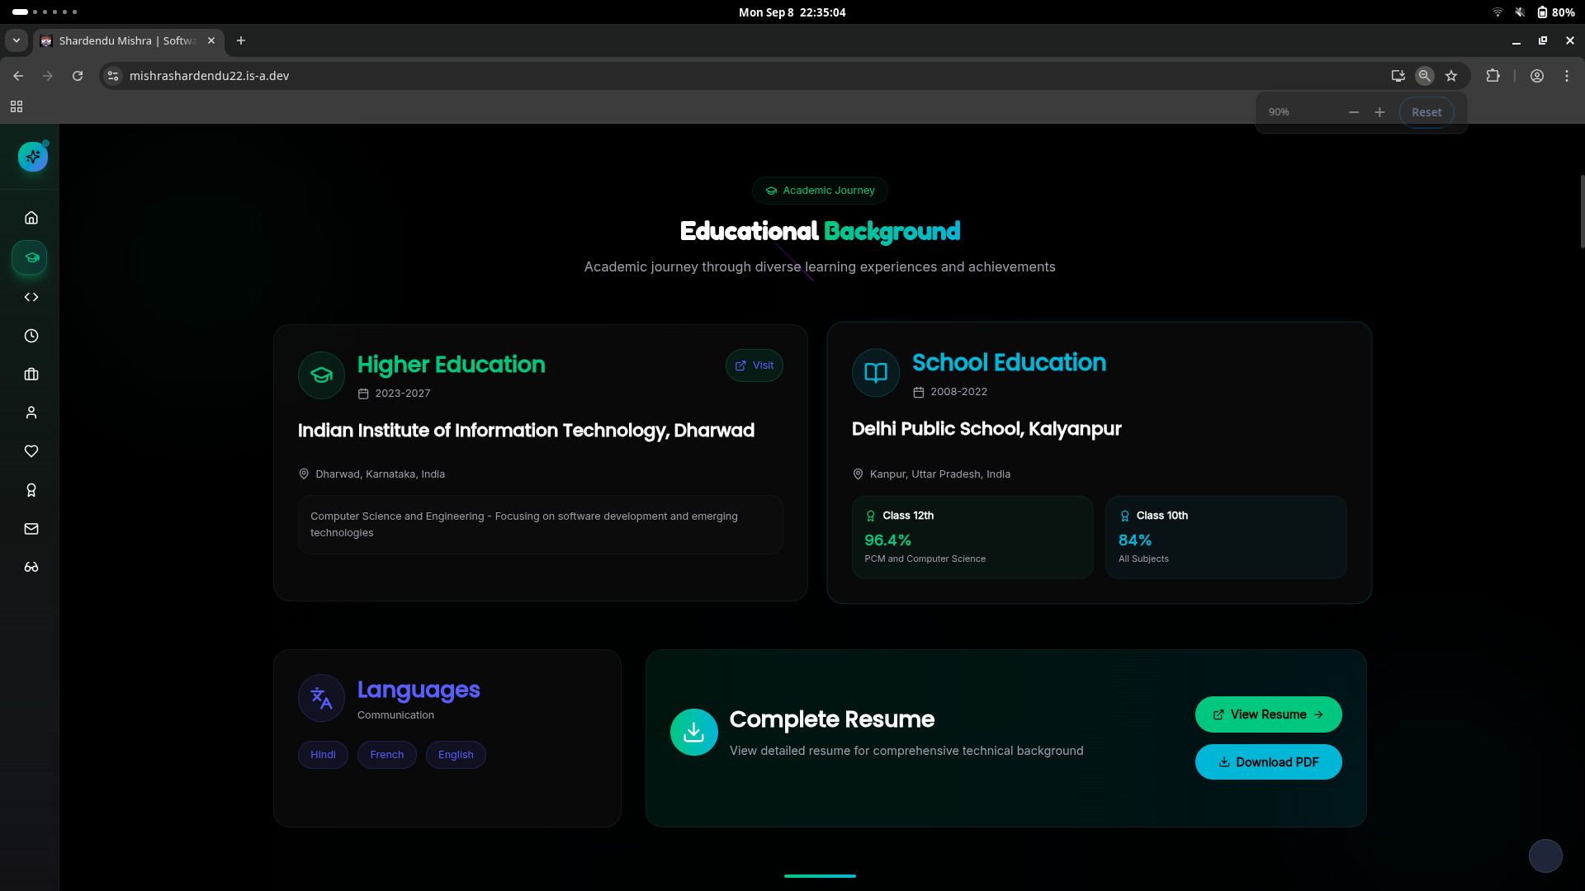This screenshot has width=1585, height=891.
Task: Open the heart icon in sidebar
Action: pyautogui.click(x=31, y=451)
